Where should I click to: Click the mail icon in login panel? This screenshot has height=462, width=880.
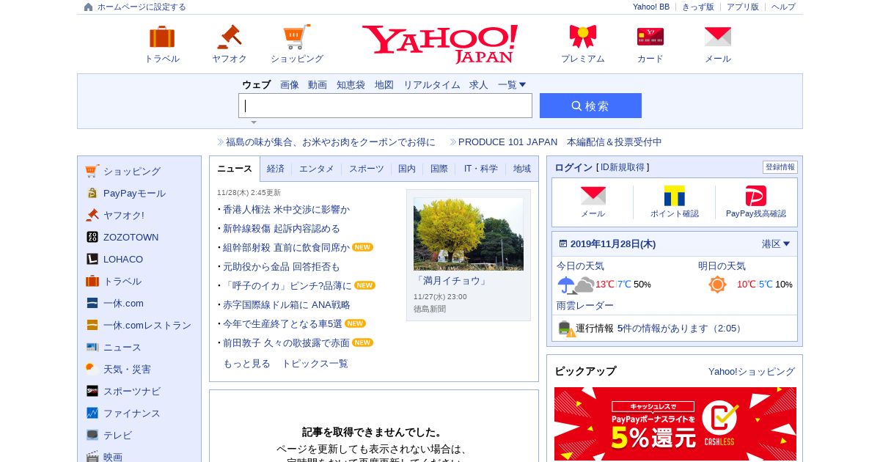(593, 196)
